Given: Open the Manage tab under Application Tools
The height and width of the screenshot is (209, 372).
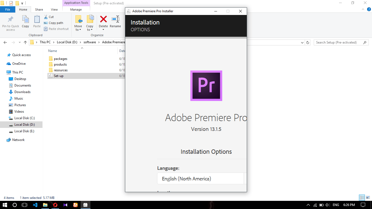Looking at the screenshot, I should [x=76, y=9].
